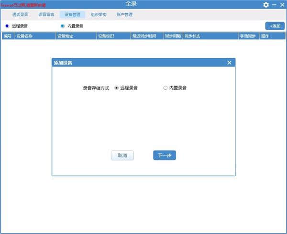
Task: Go to the 组织架构 tab
Action: point(99,15)
